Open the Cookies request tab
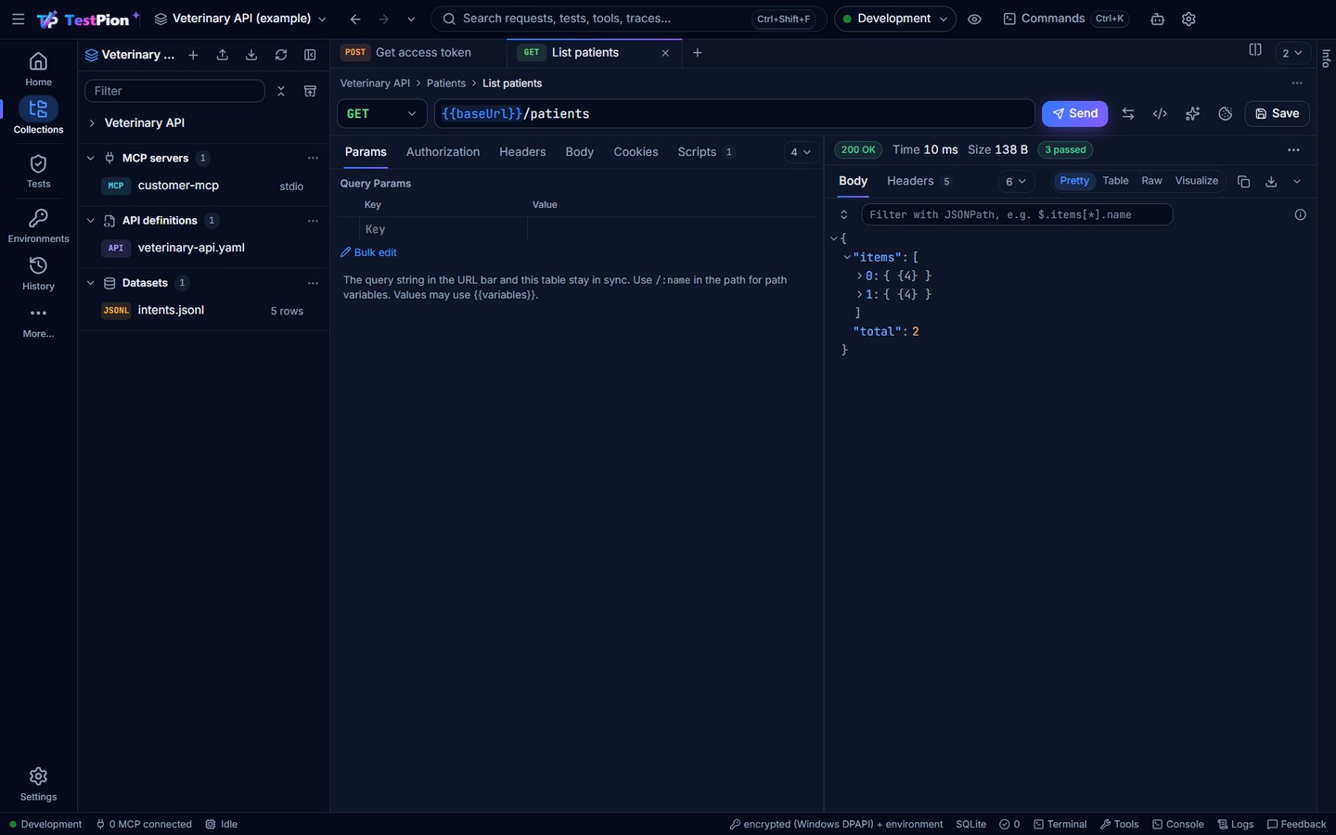Screen dimensions: 1336x835 click(636, 152)
